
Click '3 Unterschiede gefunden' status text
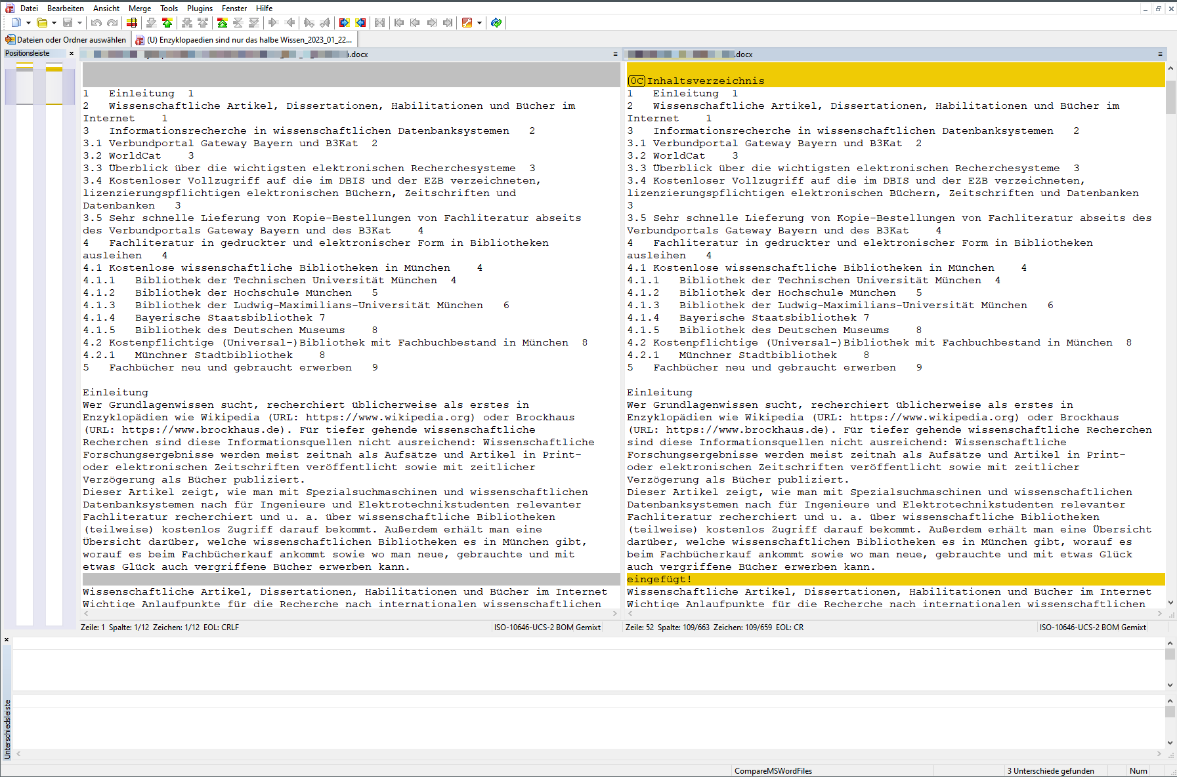click(1050, 771)
